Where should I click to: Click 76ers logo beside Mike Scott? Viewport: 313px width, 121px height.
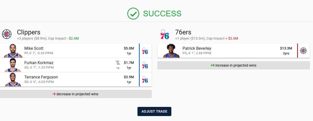(145, 51)
